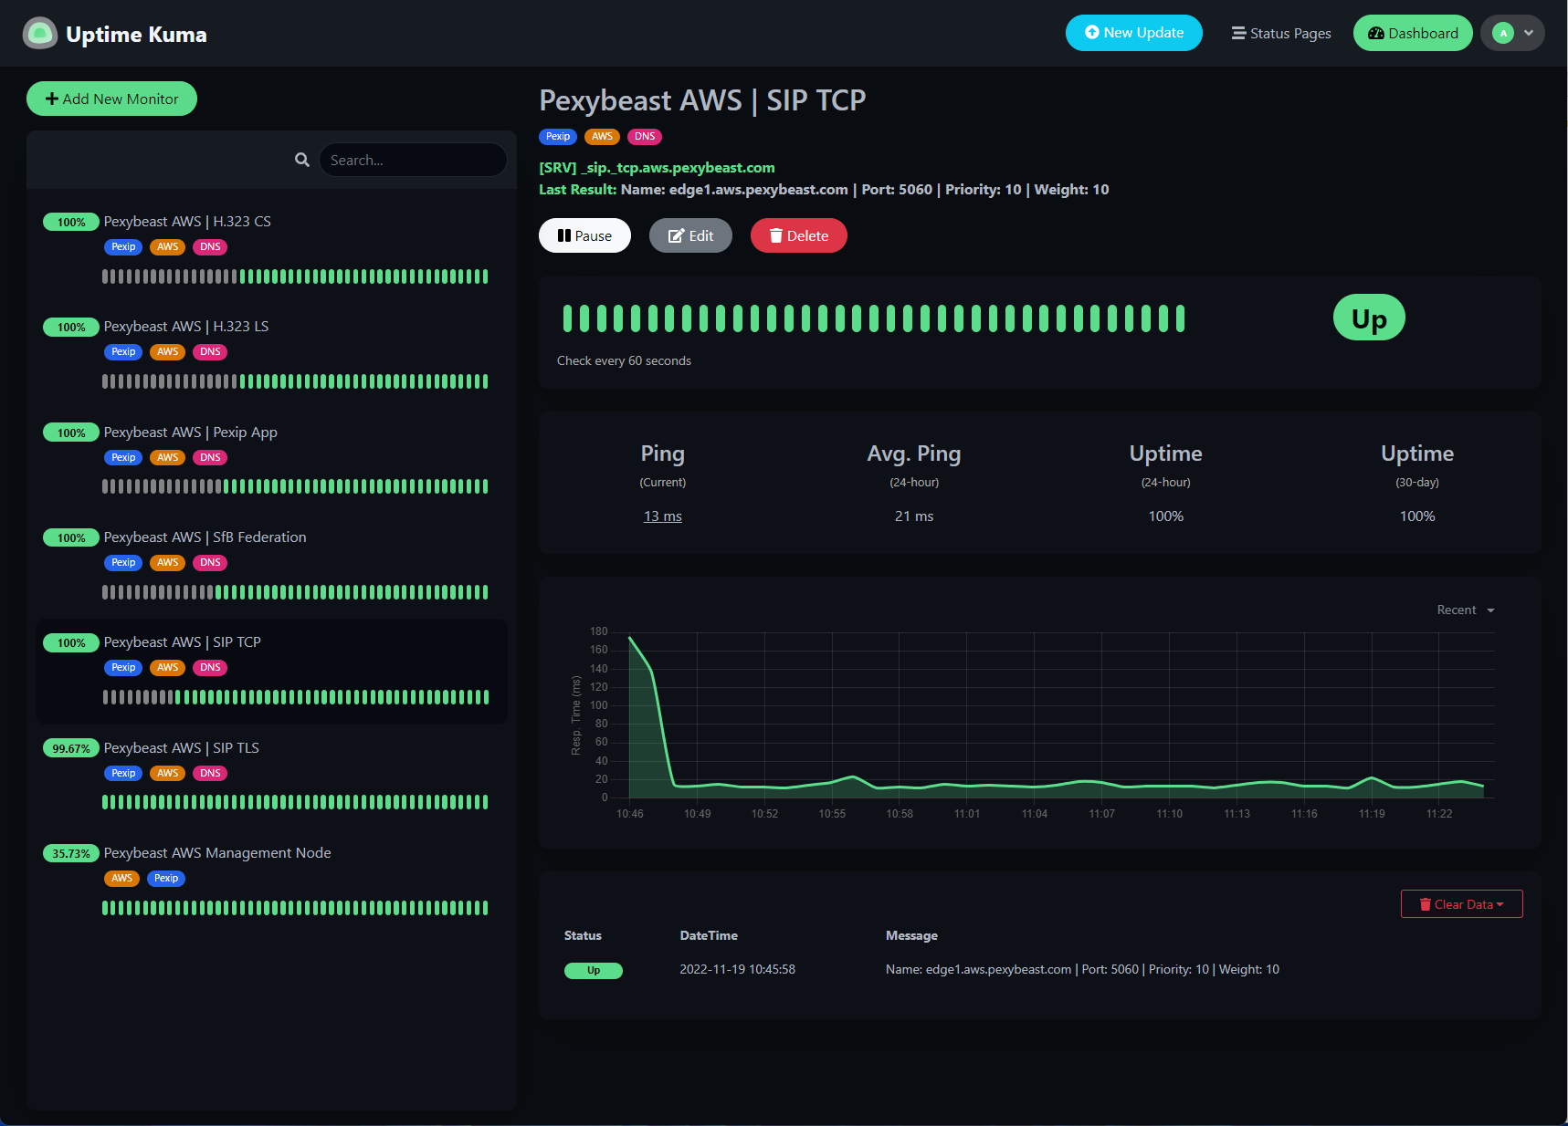Select the Pexybeast AWS | SIP TLS monitor
The height and width of the screenshot is (1126, 1568).
click(x=271, y=774)
